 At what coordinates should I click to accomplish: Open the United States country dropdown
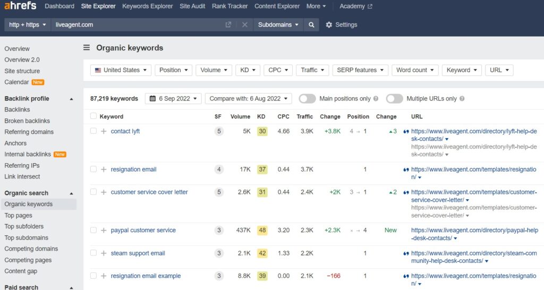point(121,70)
